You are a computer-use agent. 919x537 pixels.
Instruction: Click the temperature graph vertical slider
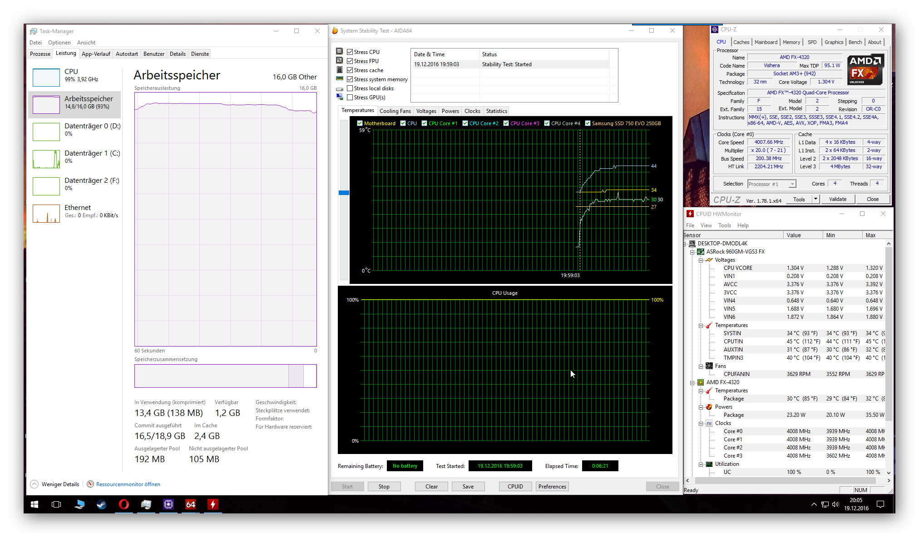[344, 193]
